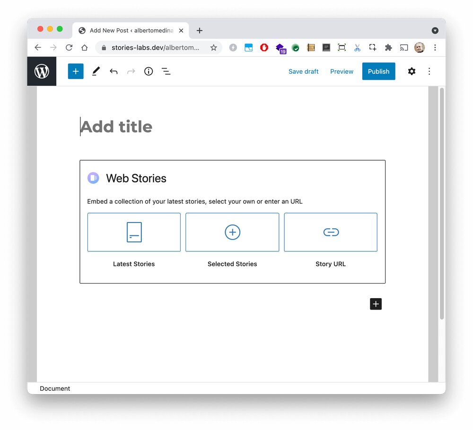The image size is (473, 430).
Task: Open the browser home page
Action: click(85, 47)
